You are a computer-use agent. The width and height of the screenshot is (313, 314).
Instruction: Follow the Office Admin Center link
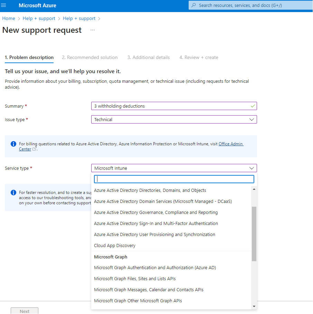pyautogui.click(x=231, y=144)
